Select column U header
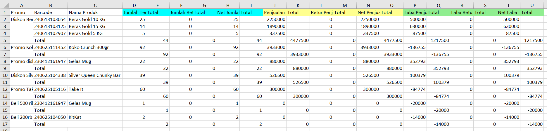 pyautogui.click(x=532, y=6)
